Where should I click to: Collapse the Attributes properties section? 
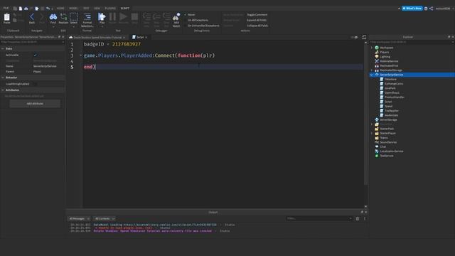[3, 90]
